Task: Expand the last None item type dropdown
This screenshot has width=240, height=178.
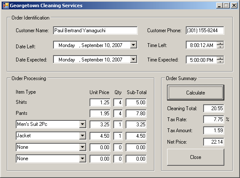Action: (x=83, y=159)
